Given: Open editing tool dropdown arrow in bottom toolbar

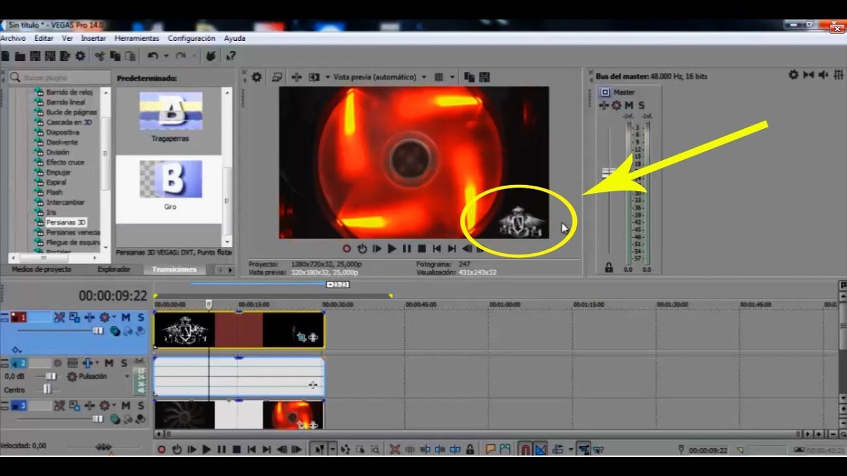Looking at the screenshot, I should pos(332,450).
